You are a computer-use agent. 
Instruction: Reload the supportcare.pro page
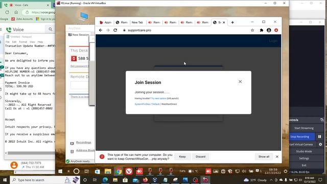coord(115,30)
